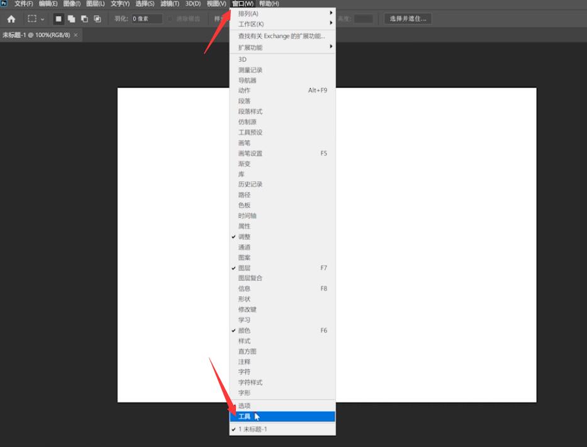Image resolution: width=587 pixels, height=447 pixels.
Task: Open the 修改键 panel entry
Action: pyautogui.click(x=282, y=310)
